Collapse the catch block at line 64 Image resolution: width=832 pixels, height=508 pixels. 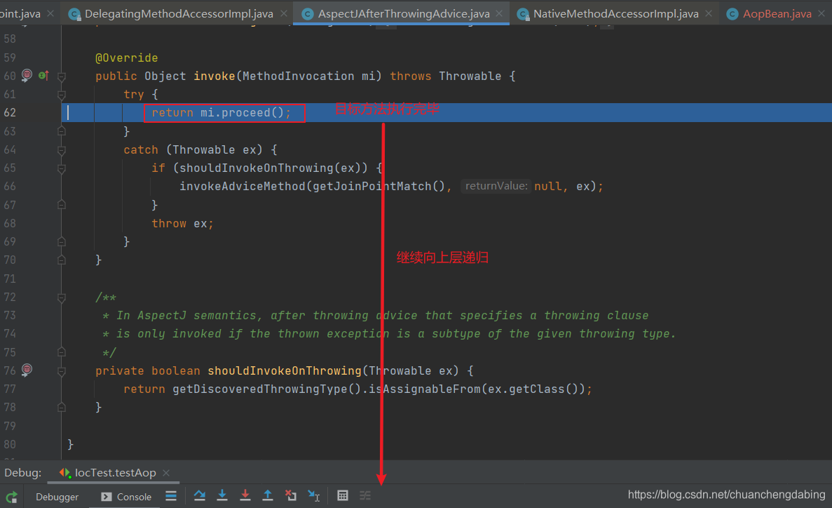click(x=62, y=150)
